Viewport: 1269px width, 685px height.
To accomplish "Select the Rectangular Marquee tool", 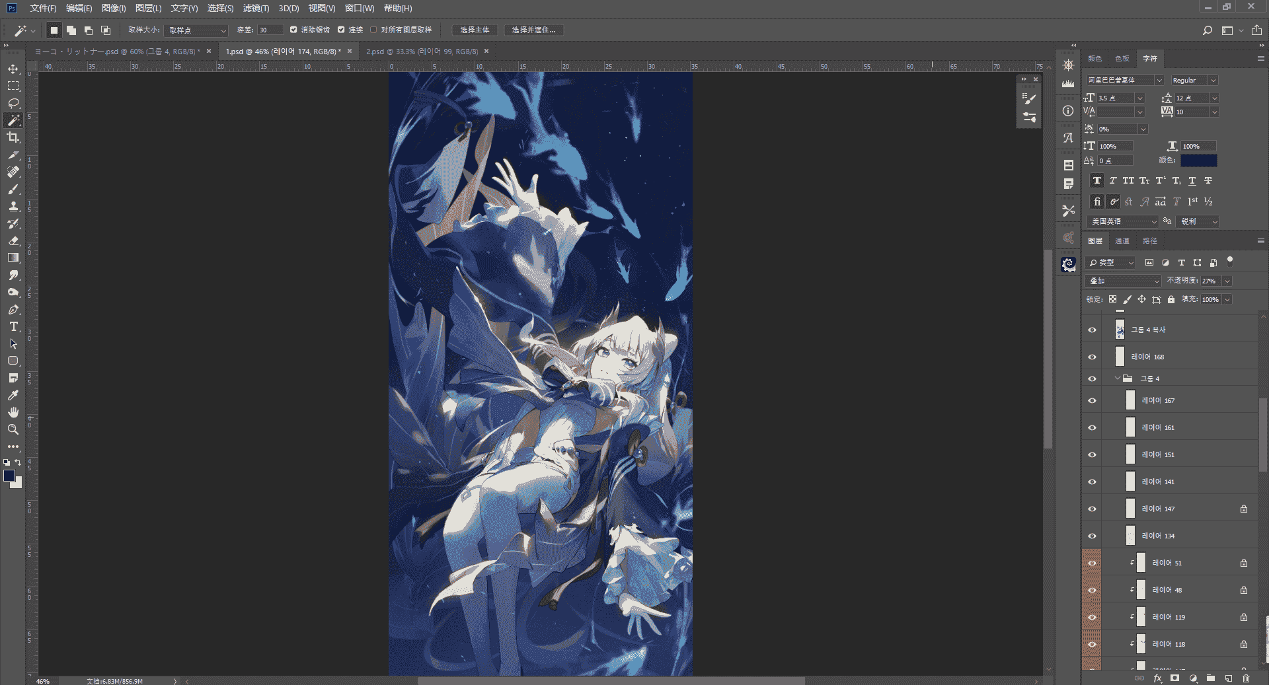I will click(13, 86).
